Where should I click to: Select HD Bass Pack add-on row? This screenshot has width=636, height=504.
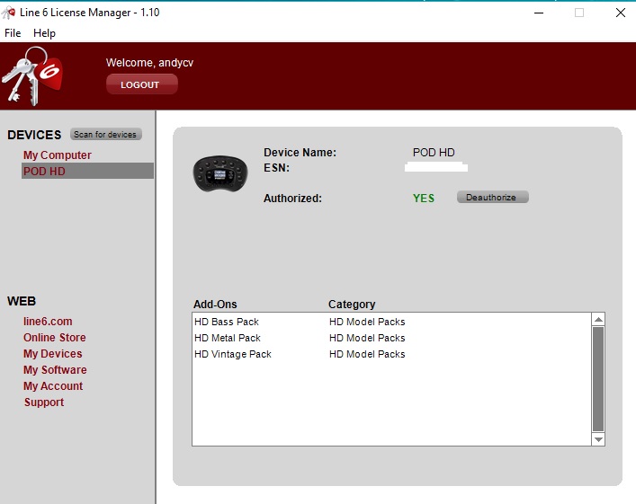391,322
